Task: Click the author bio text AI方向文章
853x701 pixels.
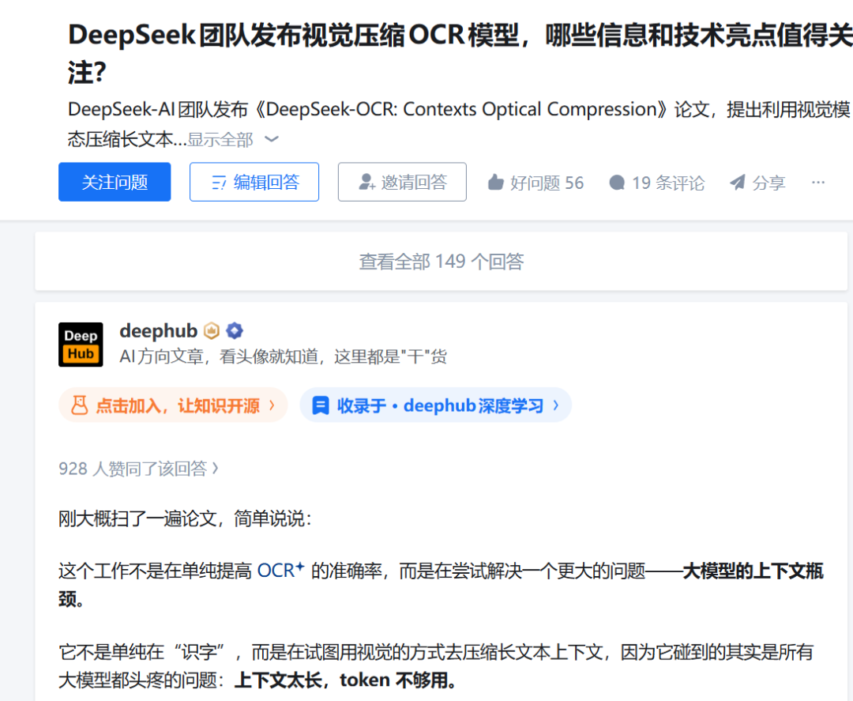Action: (x=284, y=356)
